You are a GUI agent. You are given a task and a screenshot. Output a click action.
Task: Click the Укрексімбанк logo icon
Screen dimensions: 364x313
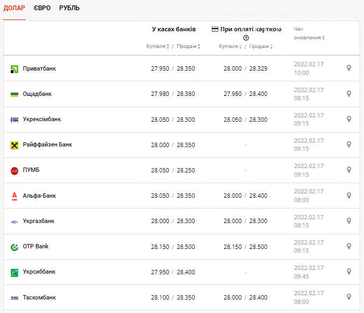click(x=15, y=120)
